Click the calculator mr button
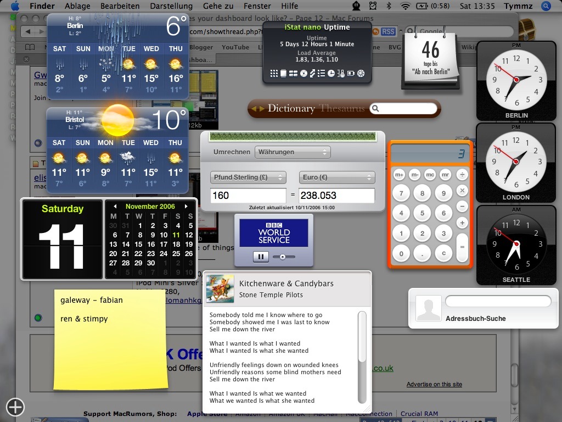 tap(445, 175)
